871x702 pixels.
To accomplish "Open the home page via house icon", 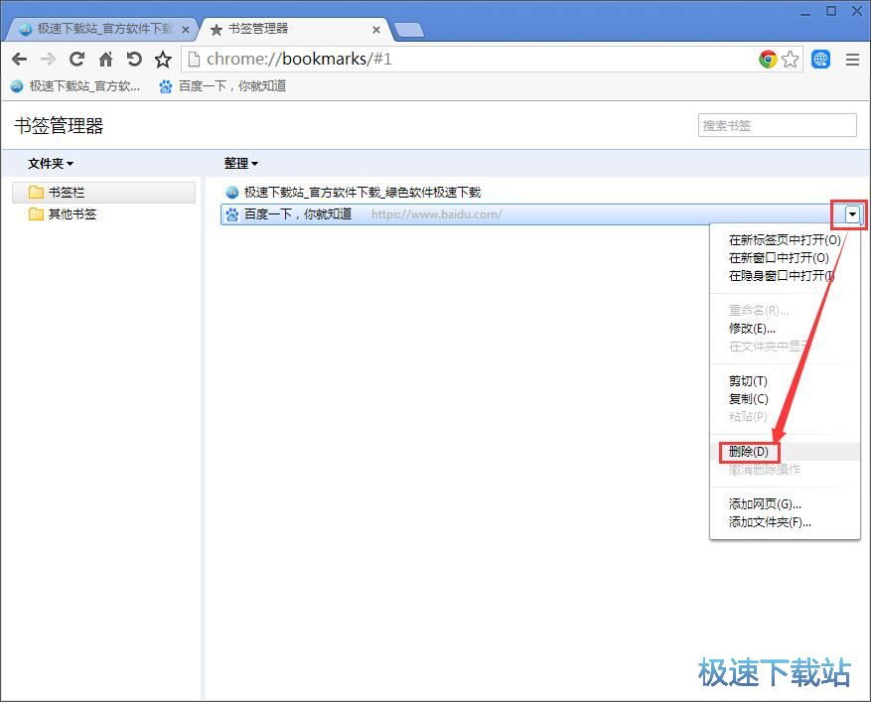I will tap(105, 59).
